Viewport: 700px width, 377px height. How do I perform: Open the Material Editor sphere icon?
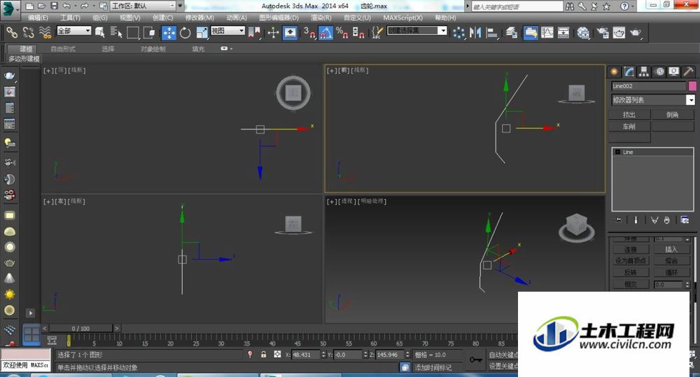(583, 32)
